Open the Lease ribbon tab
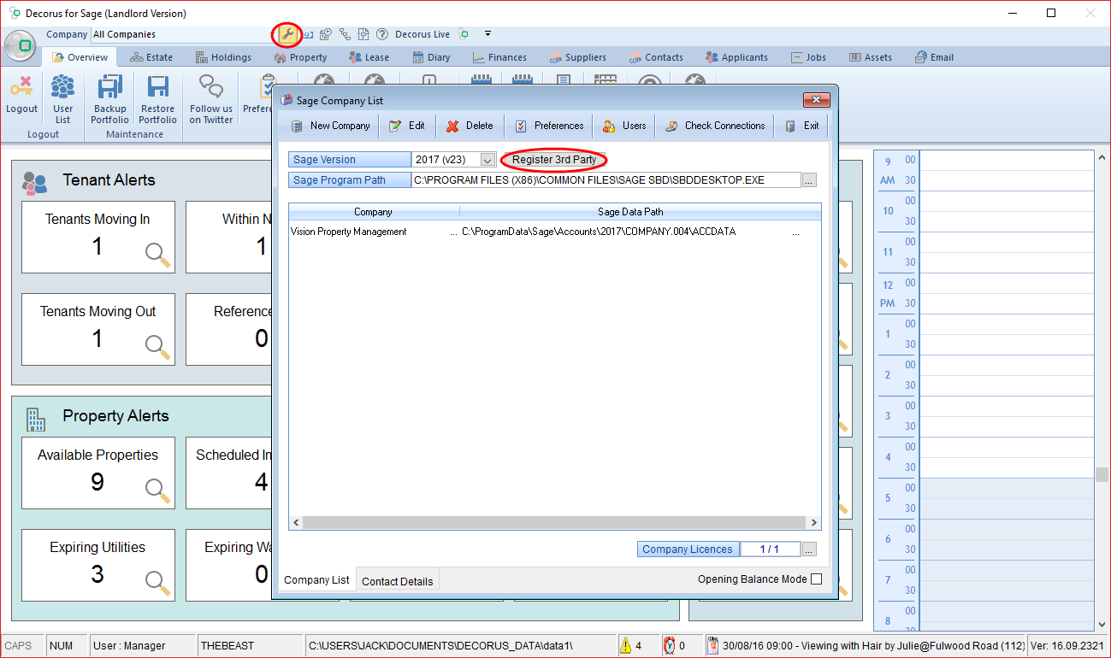The image size is (1111, 658). point(369,57)
